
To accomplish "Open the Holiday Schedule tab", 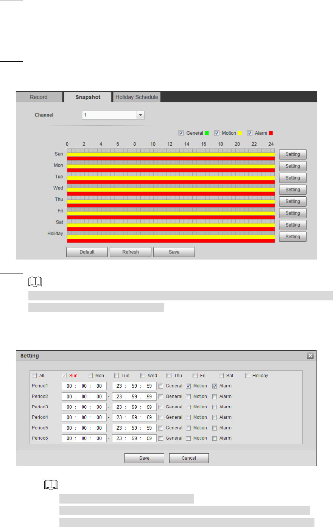I will click(137, 97).
